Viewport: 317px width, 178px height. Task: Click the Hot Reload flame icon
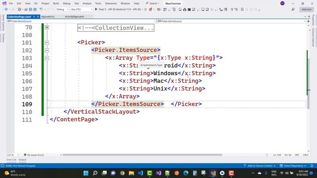151,9
